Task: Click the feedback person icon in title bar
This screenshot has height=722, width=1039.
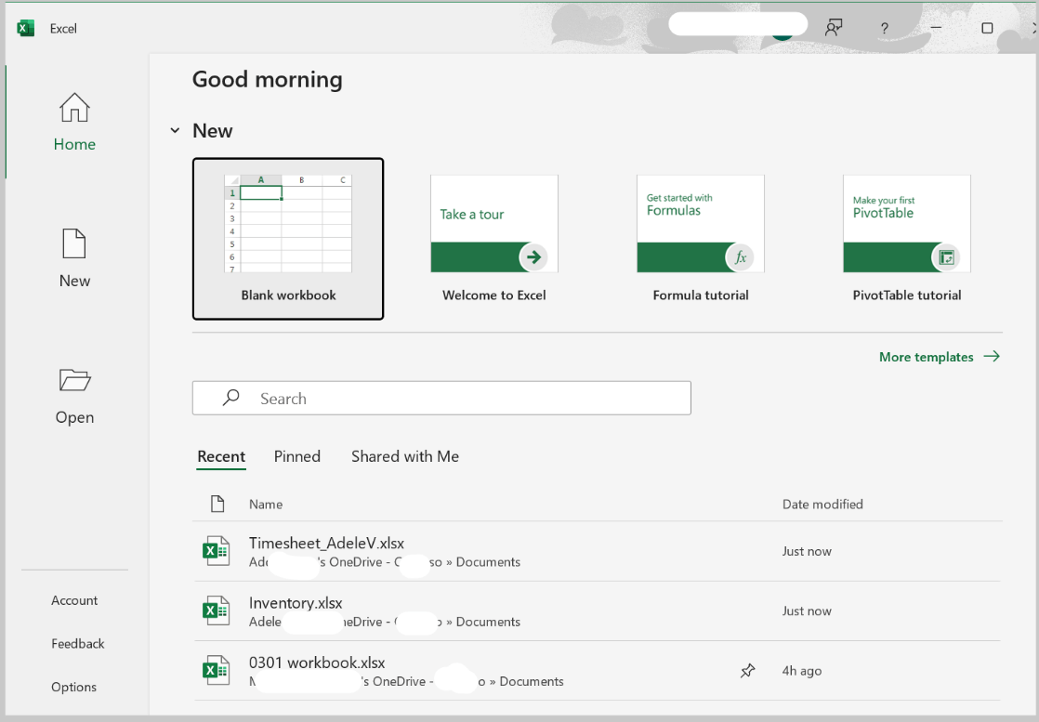Action: 833,28
